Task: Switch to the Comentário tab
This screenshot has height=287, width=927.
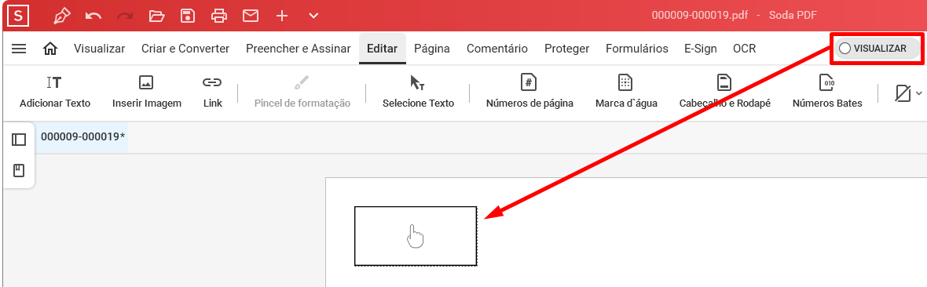Action: [497, 49]
